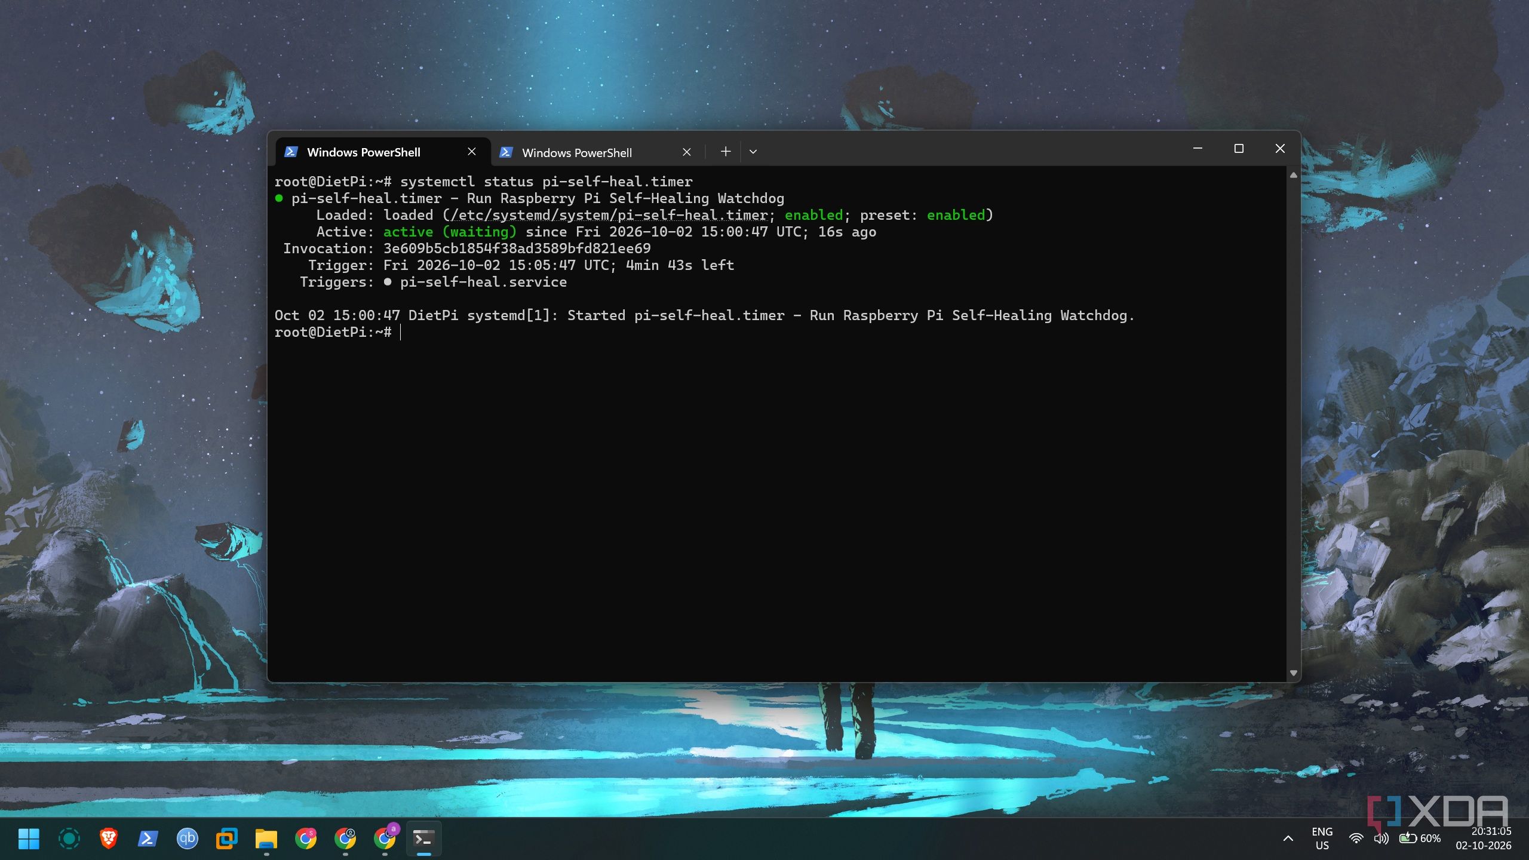Open new-tab profile dropdown arrow in Terminal
This screenshot has height=860, width=1529.
pos(753,152)
